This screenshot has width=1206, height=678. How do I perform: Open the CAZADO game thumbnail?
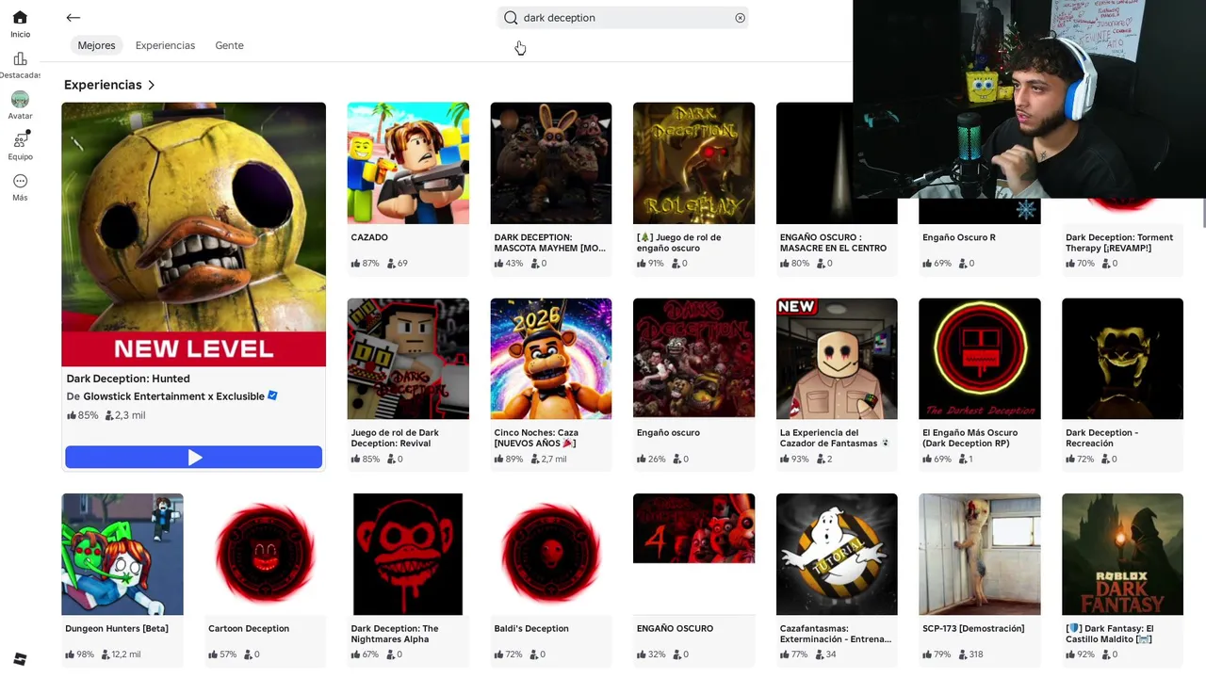408,163
